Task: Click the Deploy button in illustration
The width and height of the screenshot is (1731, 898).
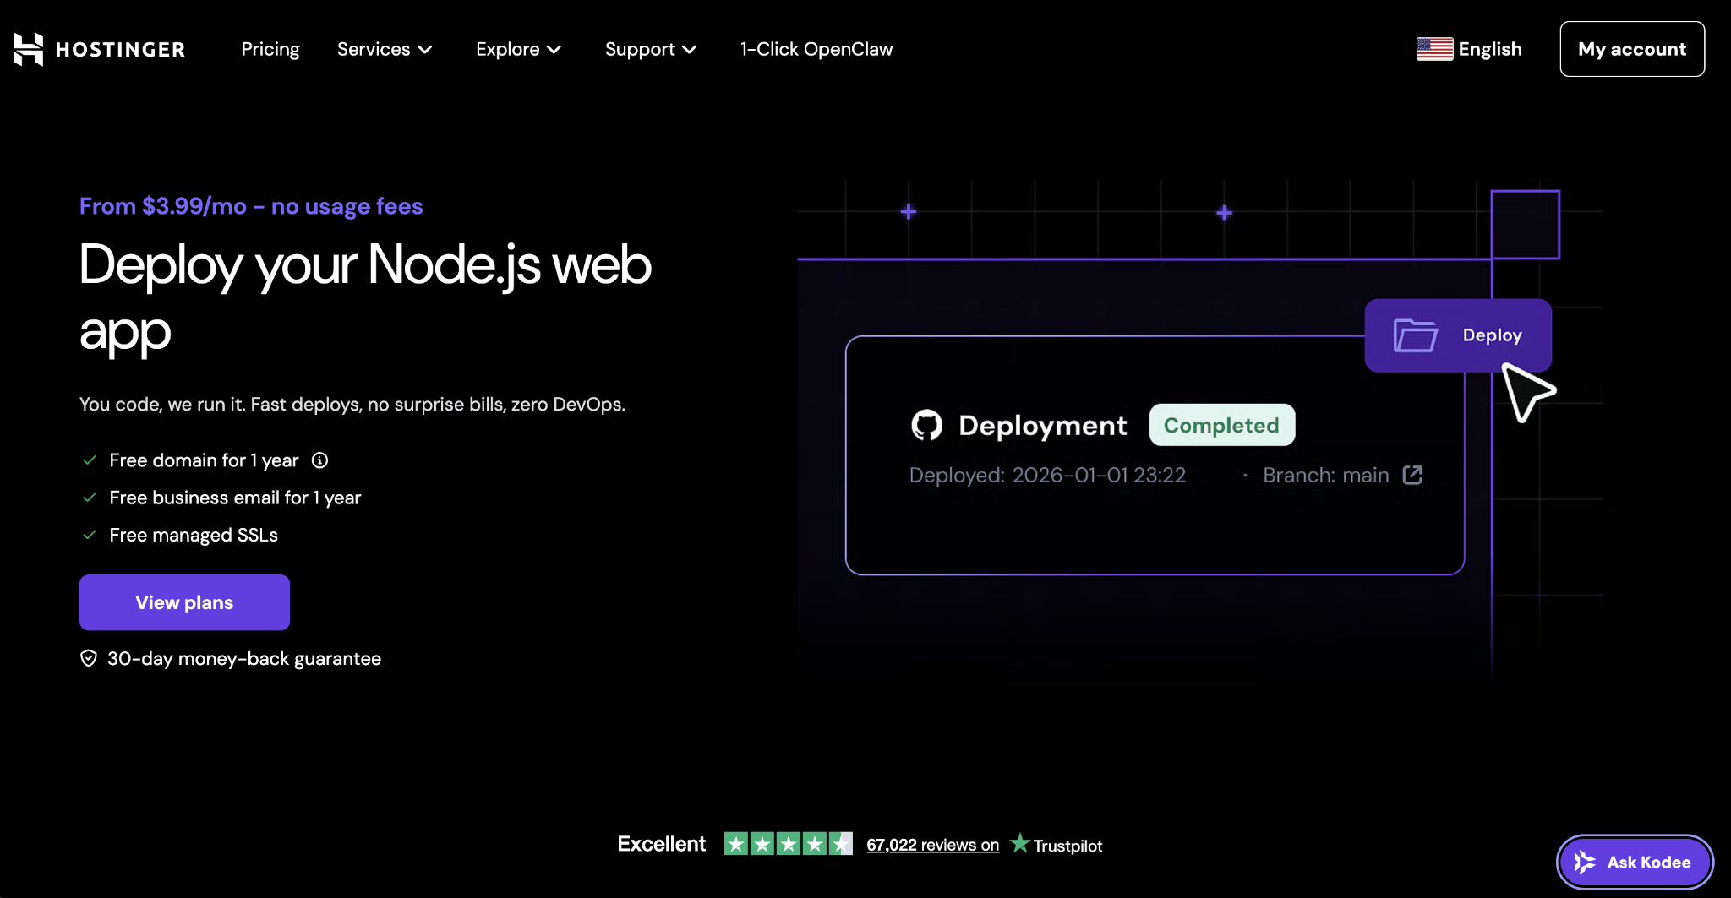Action: [1458, 335]
